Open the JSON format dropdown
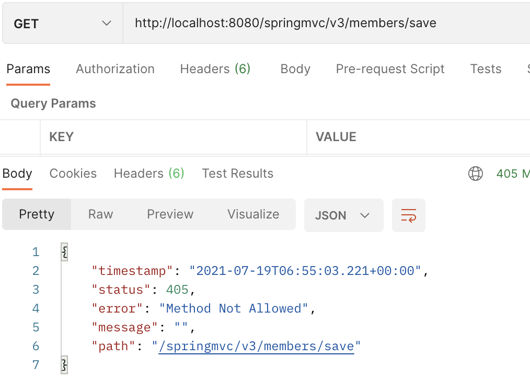 pyautogui.click(x=344, y=215)
